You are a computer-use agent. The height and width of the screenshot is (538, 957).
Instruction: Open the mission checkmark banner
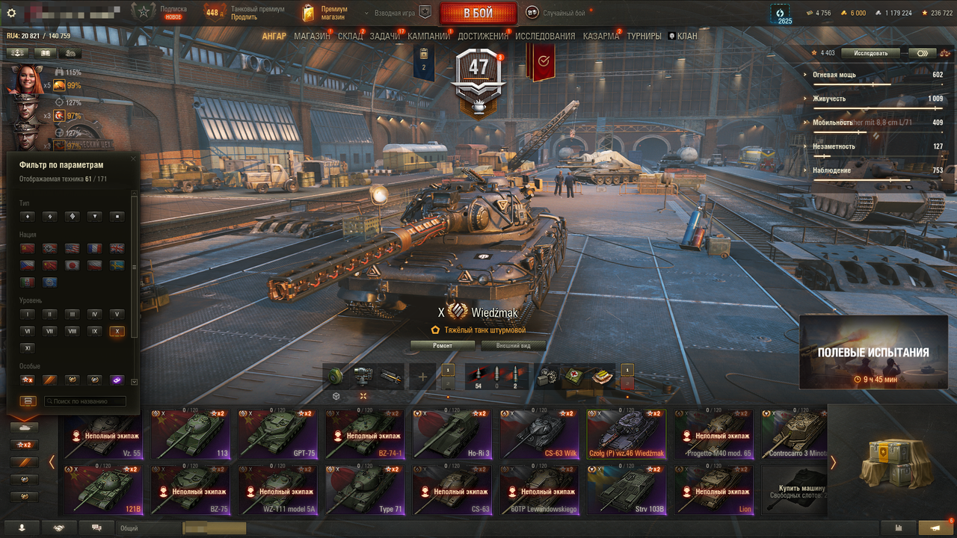(542, 62)
